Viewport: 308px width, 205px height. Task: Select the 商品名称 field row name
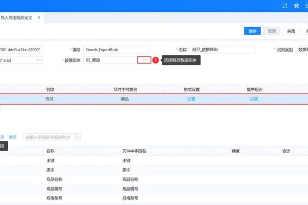[x=54, y=179]
